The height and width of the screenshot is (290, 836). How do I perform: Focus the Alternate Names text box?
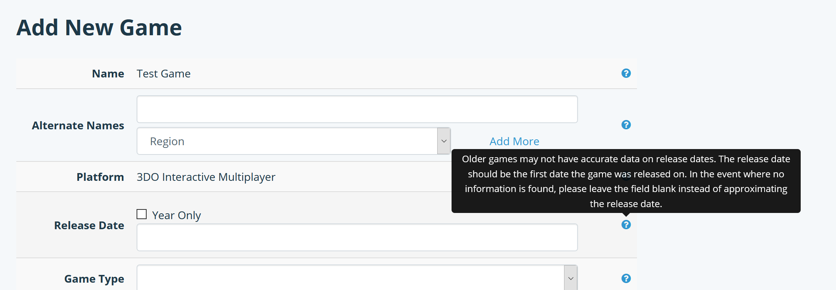click(357, 109)
